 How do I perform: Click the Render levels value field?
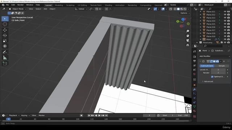[x=218, y=73]
